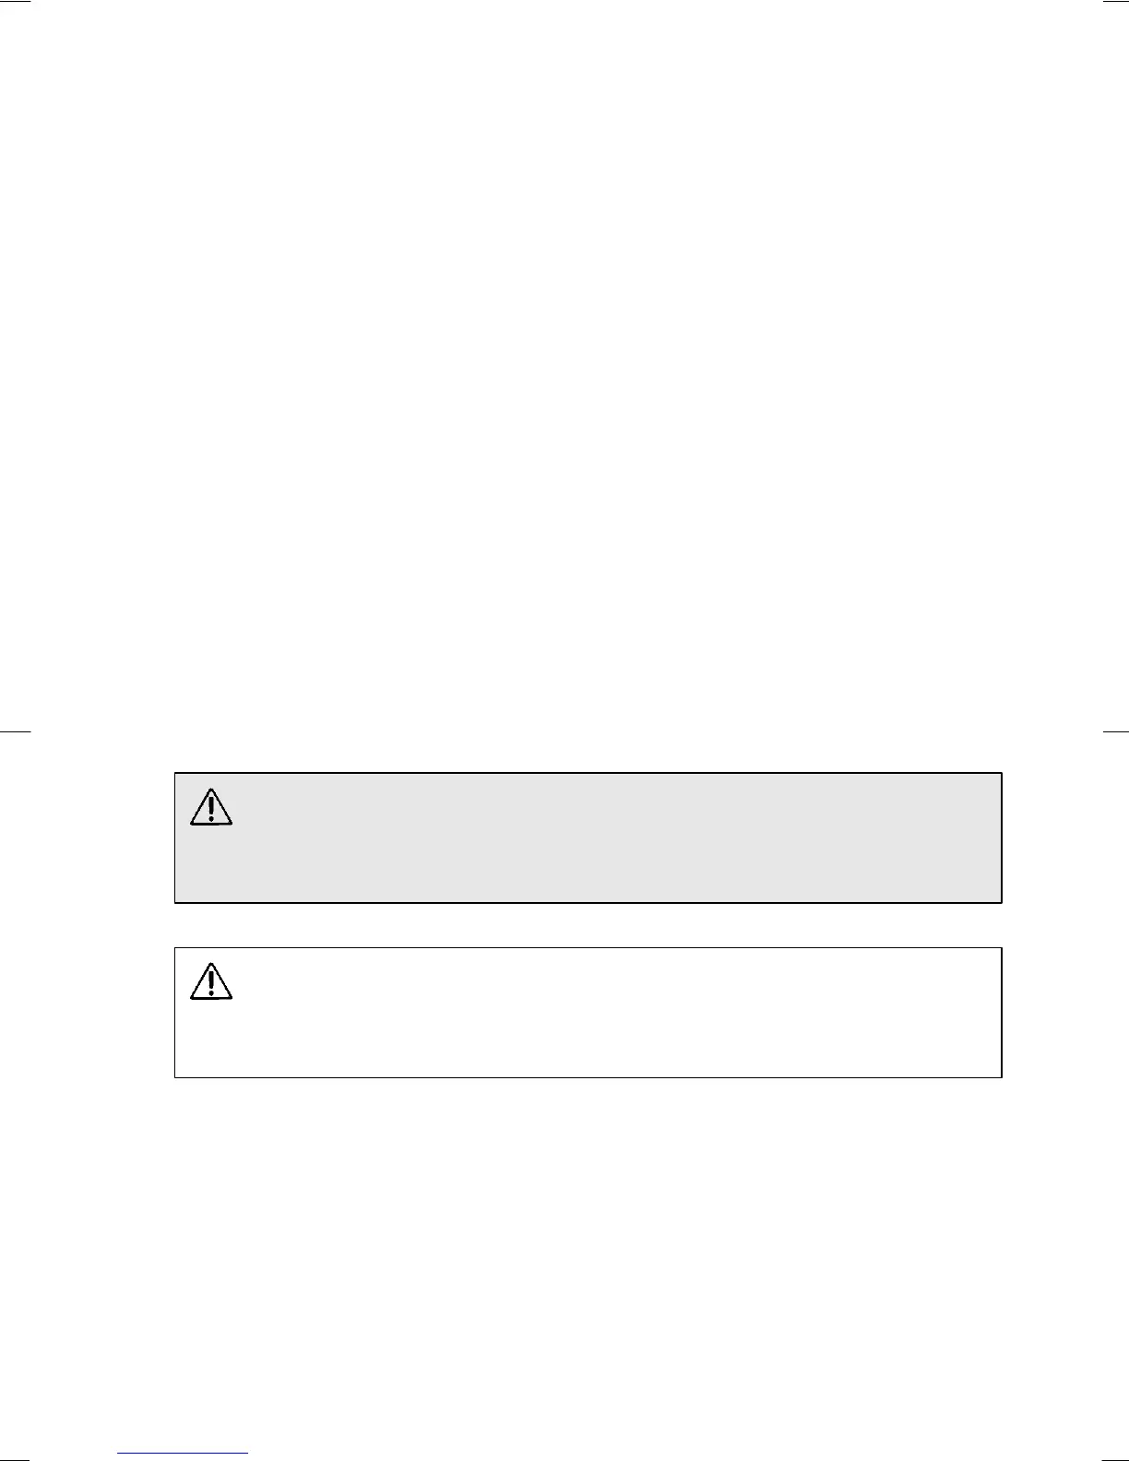Click the bottom-left corner crop mark
This screenshot has width=1129, height=1461.
tap(16, 1459)
